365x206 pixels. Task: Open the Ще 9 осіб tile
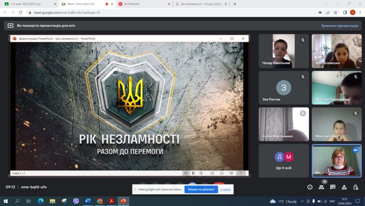[x=284, y=161]
